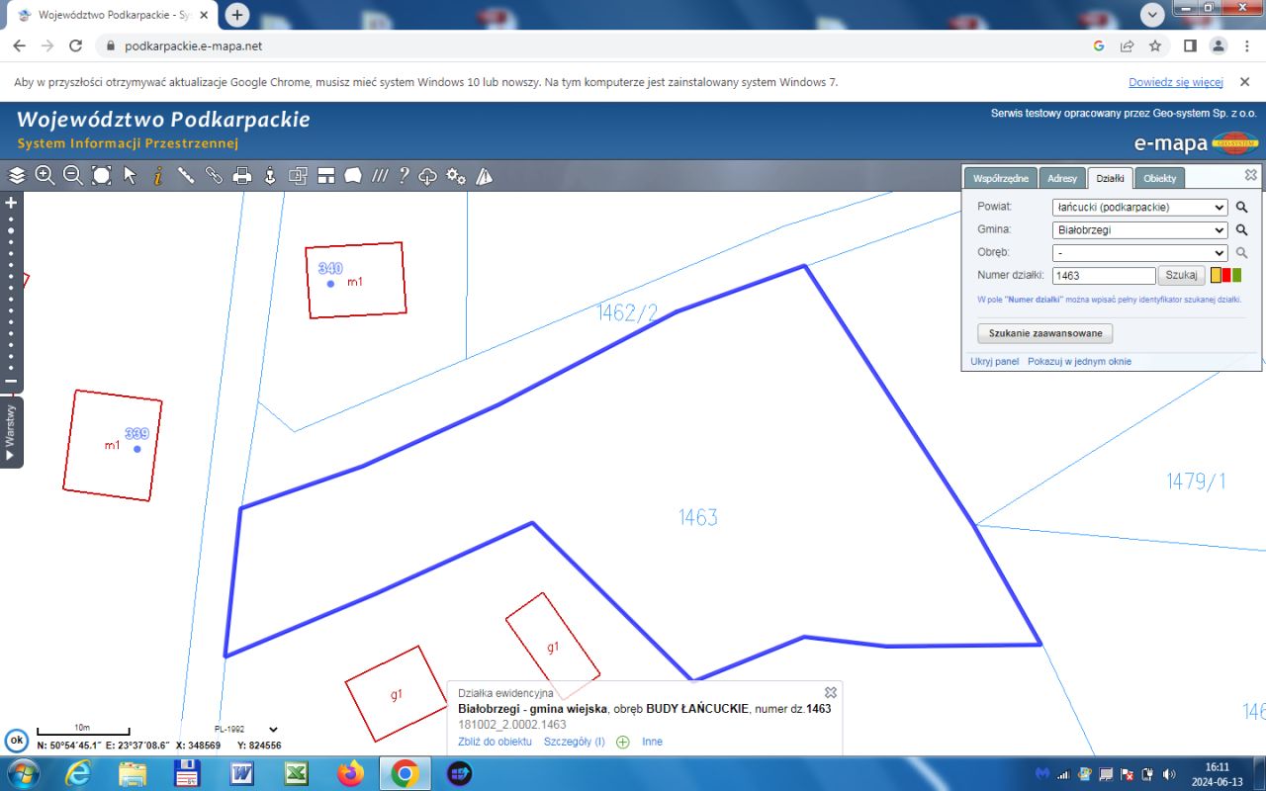Click the Szukaj button
Screen dimensions: 1266x791
(x=1181, y=276)
